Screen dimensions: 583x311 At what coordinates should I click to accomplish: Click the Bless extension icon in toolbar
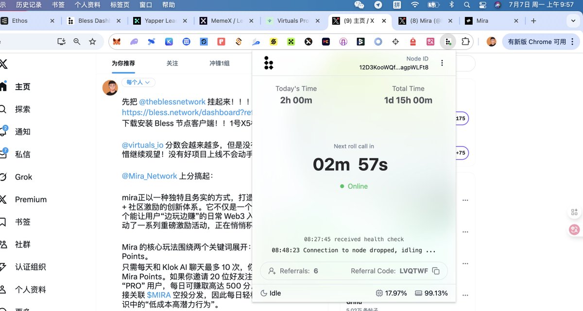pyautogui.click(x=447, y=42)
